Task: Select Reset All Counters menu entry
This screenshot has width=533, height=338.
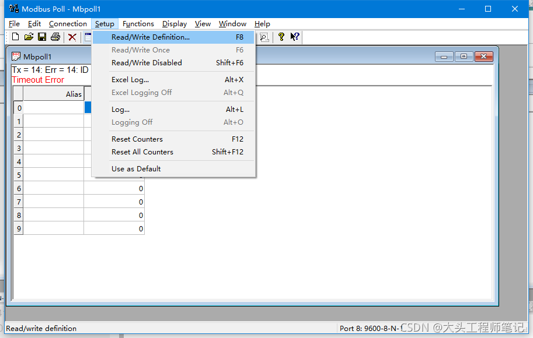Action: coord(173,152)
